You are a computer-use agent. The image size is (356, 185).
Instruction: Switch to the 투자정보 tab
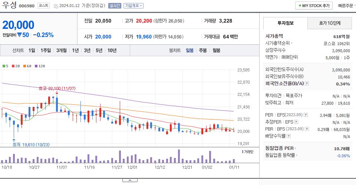(x=286, y=23)
